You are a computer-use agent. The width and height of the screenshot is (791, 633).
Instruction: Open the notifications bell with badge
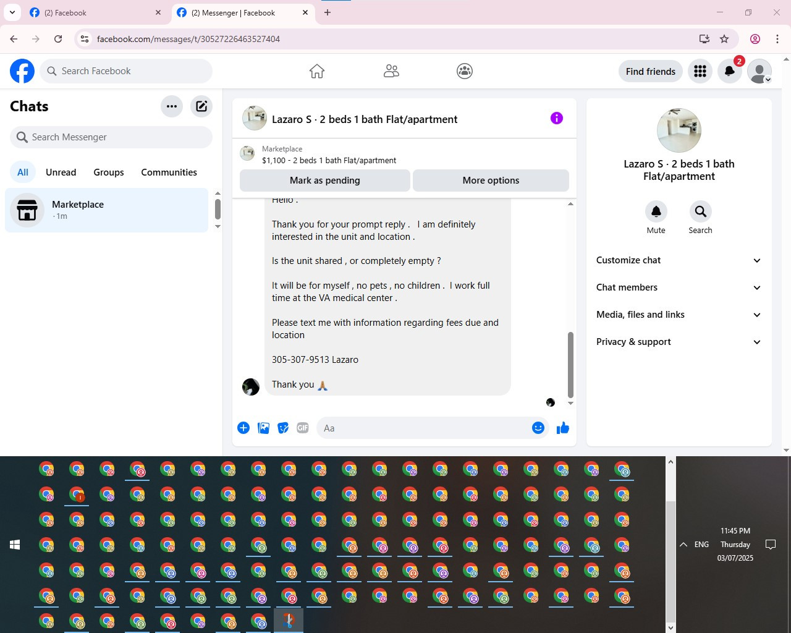[x=730, y=71]
